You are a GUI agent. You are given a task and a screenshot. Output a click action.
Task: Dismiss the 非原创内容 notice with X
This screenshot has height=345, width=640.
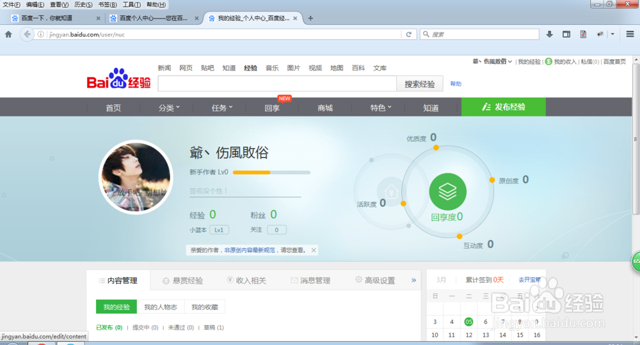point(314,250)
